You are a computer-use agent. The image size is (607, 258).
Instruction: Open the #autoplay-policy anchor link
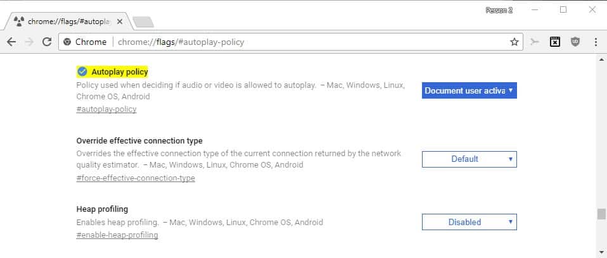[106, 109]
